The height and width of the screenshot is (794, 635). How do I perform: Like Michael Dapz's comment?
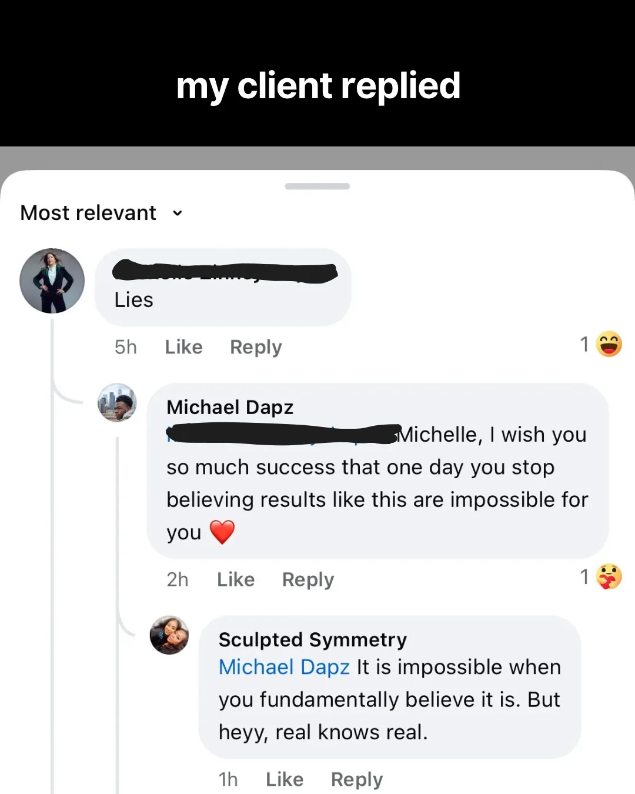click(236, 579)
